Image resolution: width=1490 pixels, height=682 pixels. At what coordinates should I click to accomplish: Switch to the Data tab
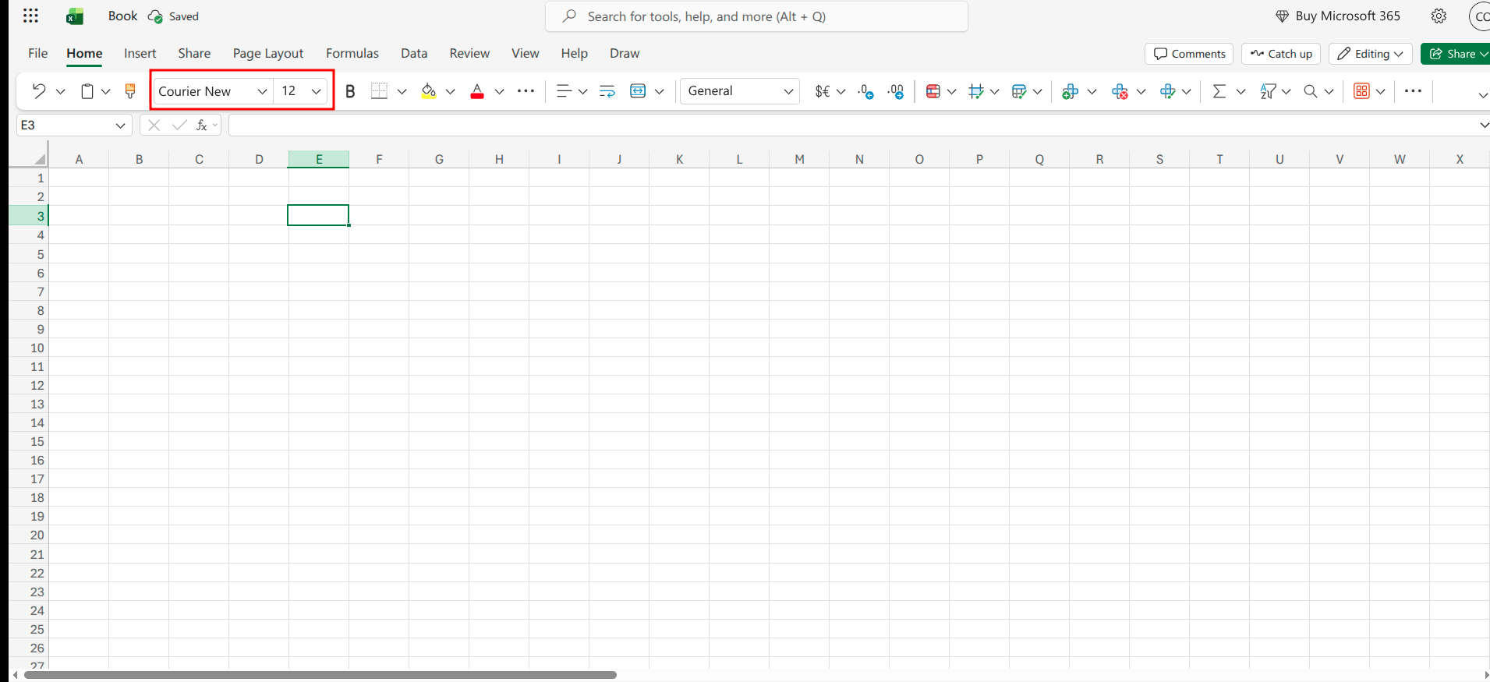pos(414,53)
